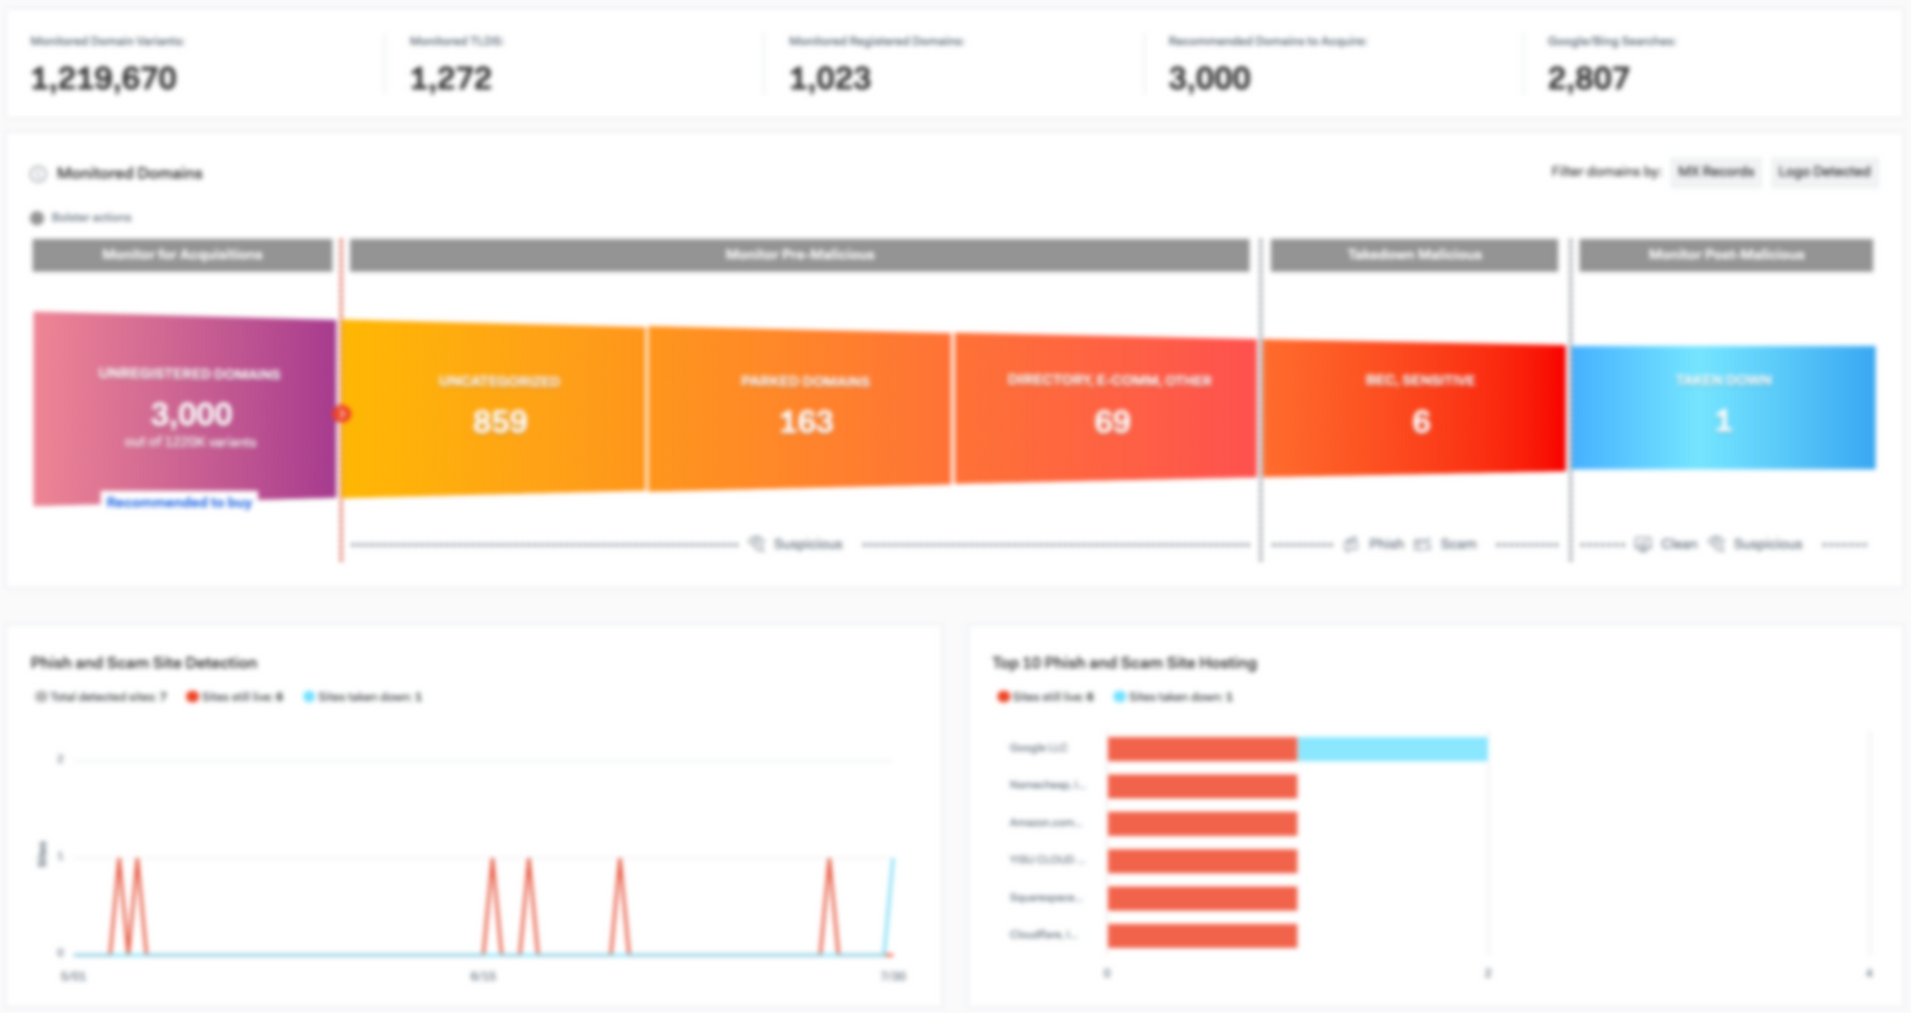Click the Scam icon under Takedown Malicious
1911x1013 pixels.
[1423, 544]
